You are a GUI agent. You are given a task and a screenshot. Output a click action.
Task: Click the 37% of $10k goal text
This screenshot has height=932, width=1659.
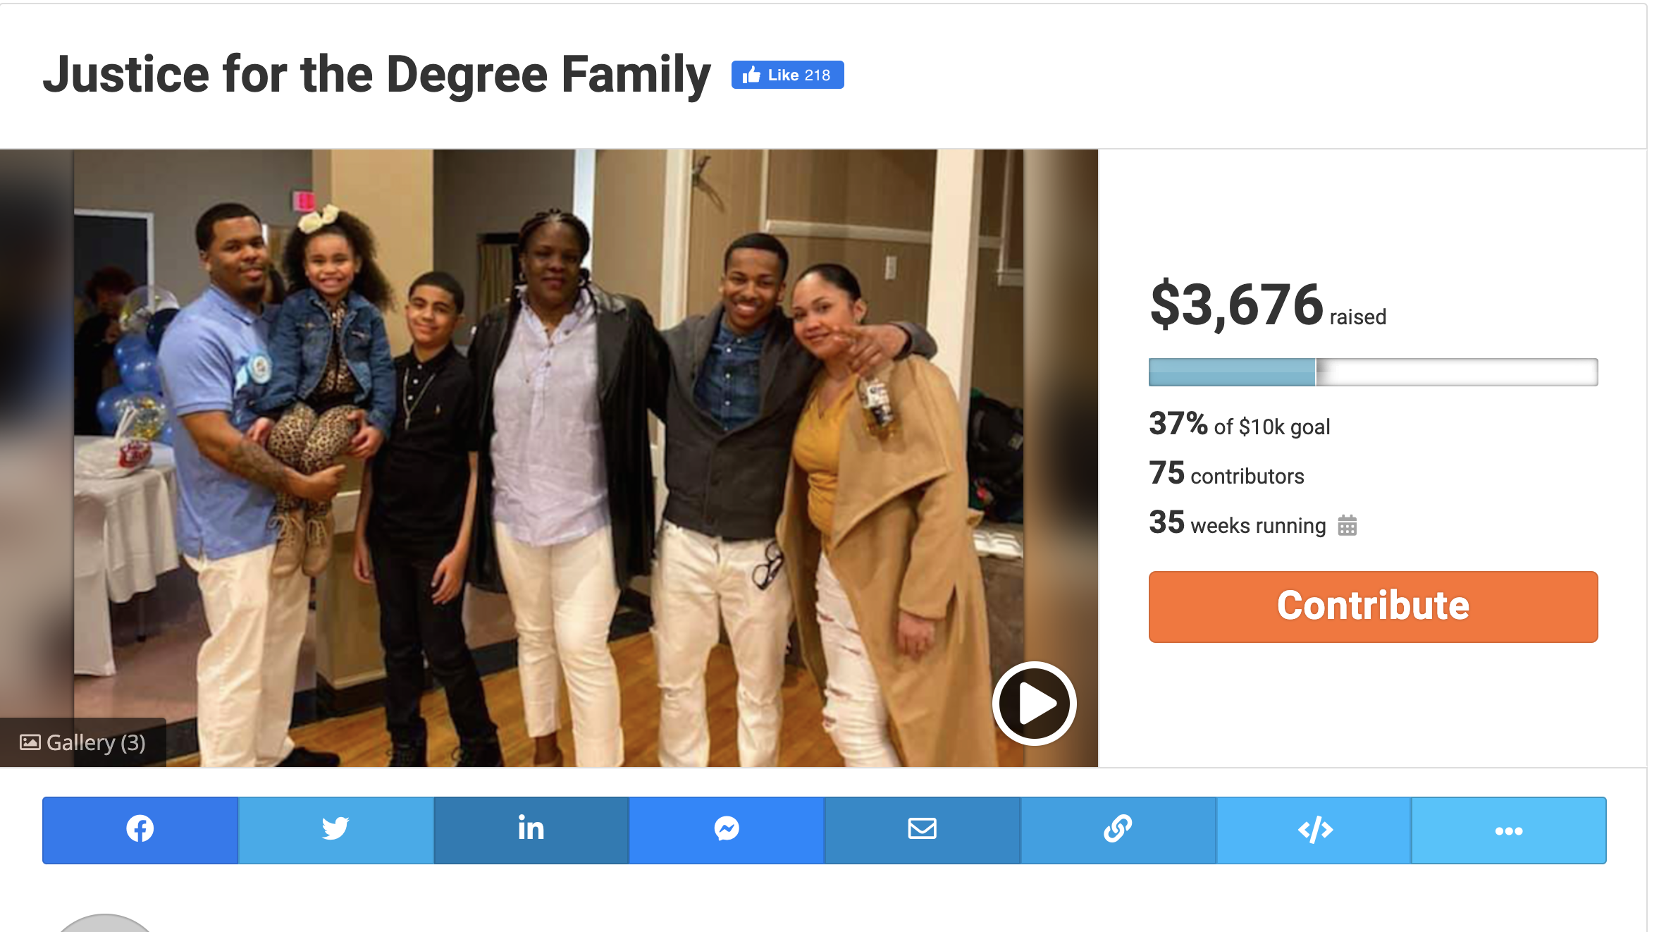[x=1239, y=425]
